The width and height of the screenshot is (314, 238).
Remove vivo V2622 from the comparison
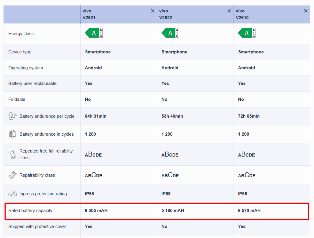pyautogui.click(x=229, y=11)
